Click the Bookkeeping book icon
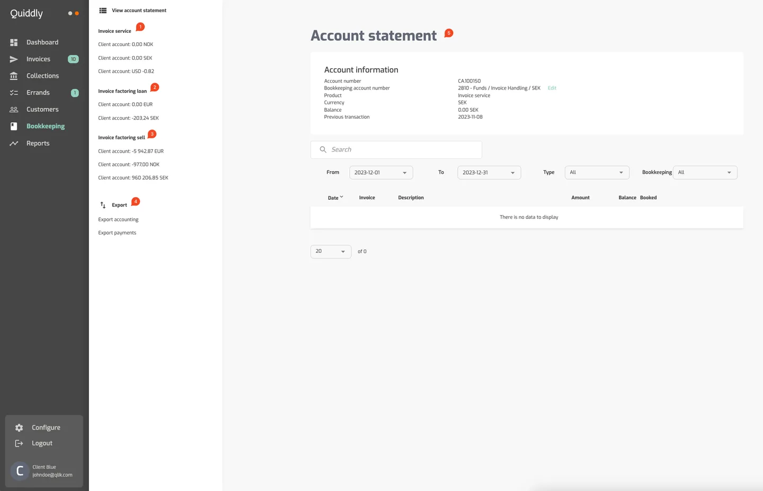This screenshot has height=491, width=763. (14, 126)
